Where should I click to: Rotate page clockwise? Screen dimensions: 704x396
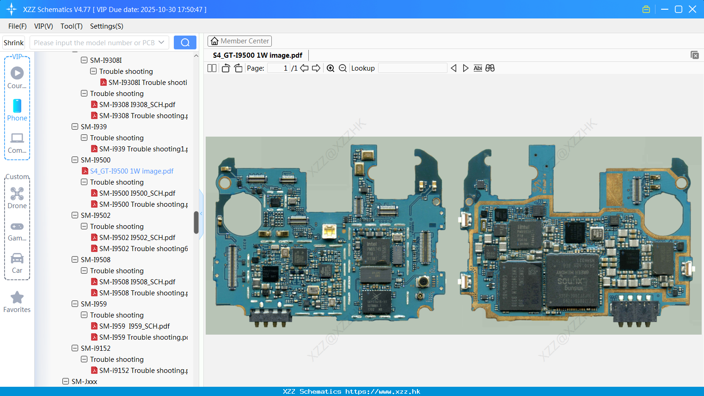click(238, 68)
